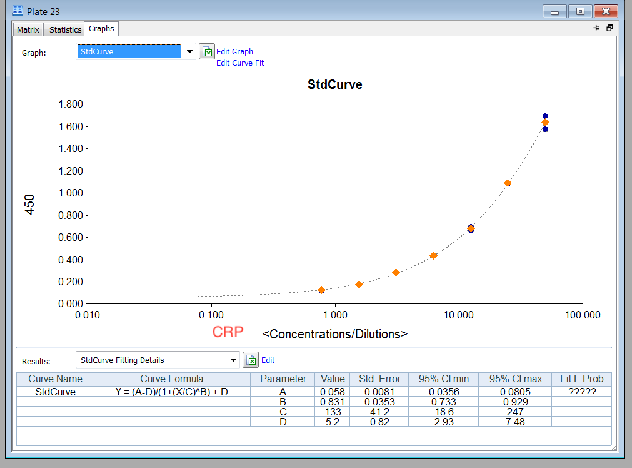Minimize the Plate 23 window
Image resolution: width=632 pixels, height=468 pixels.
(x=554, y=11)
